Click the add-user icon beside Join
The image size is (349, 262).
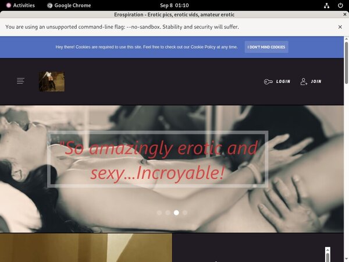[x=304, y=82]
